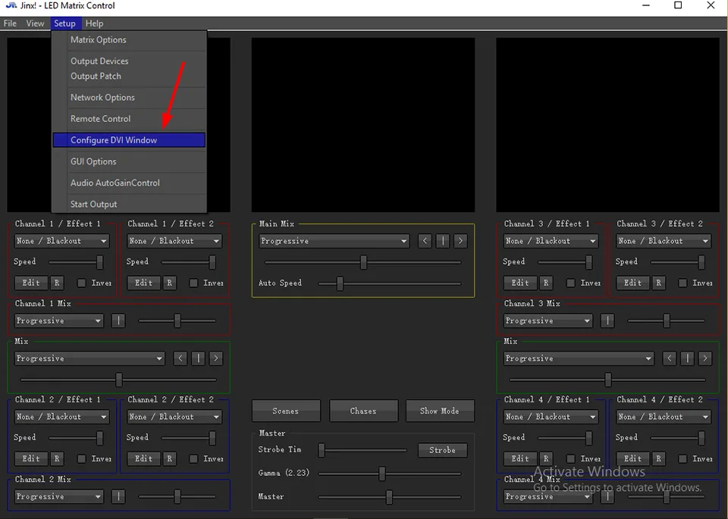Click R button in Channel 1 Effect 1
The height and width of the screenshot is (519, 728).
57,283
